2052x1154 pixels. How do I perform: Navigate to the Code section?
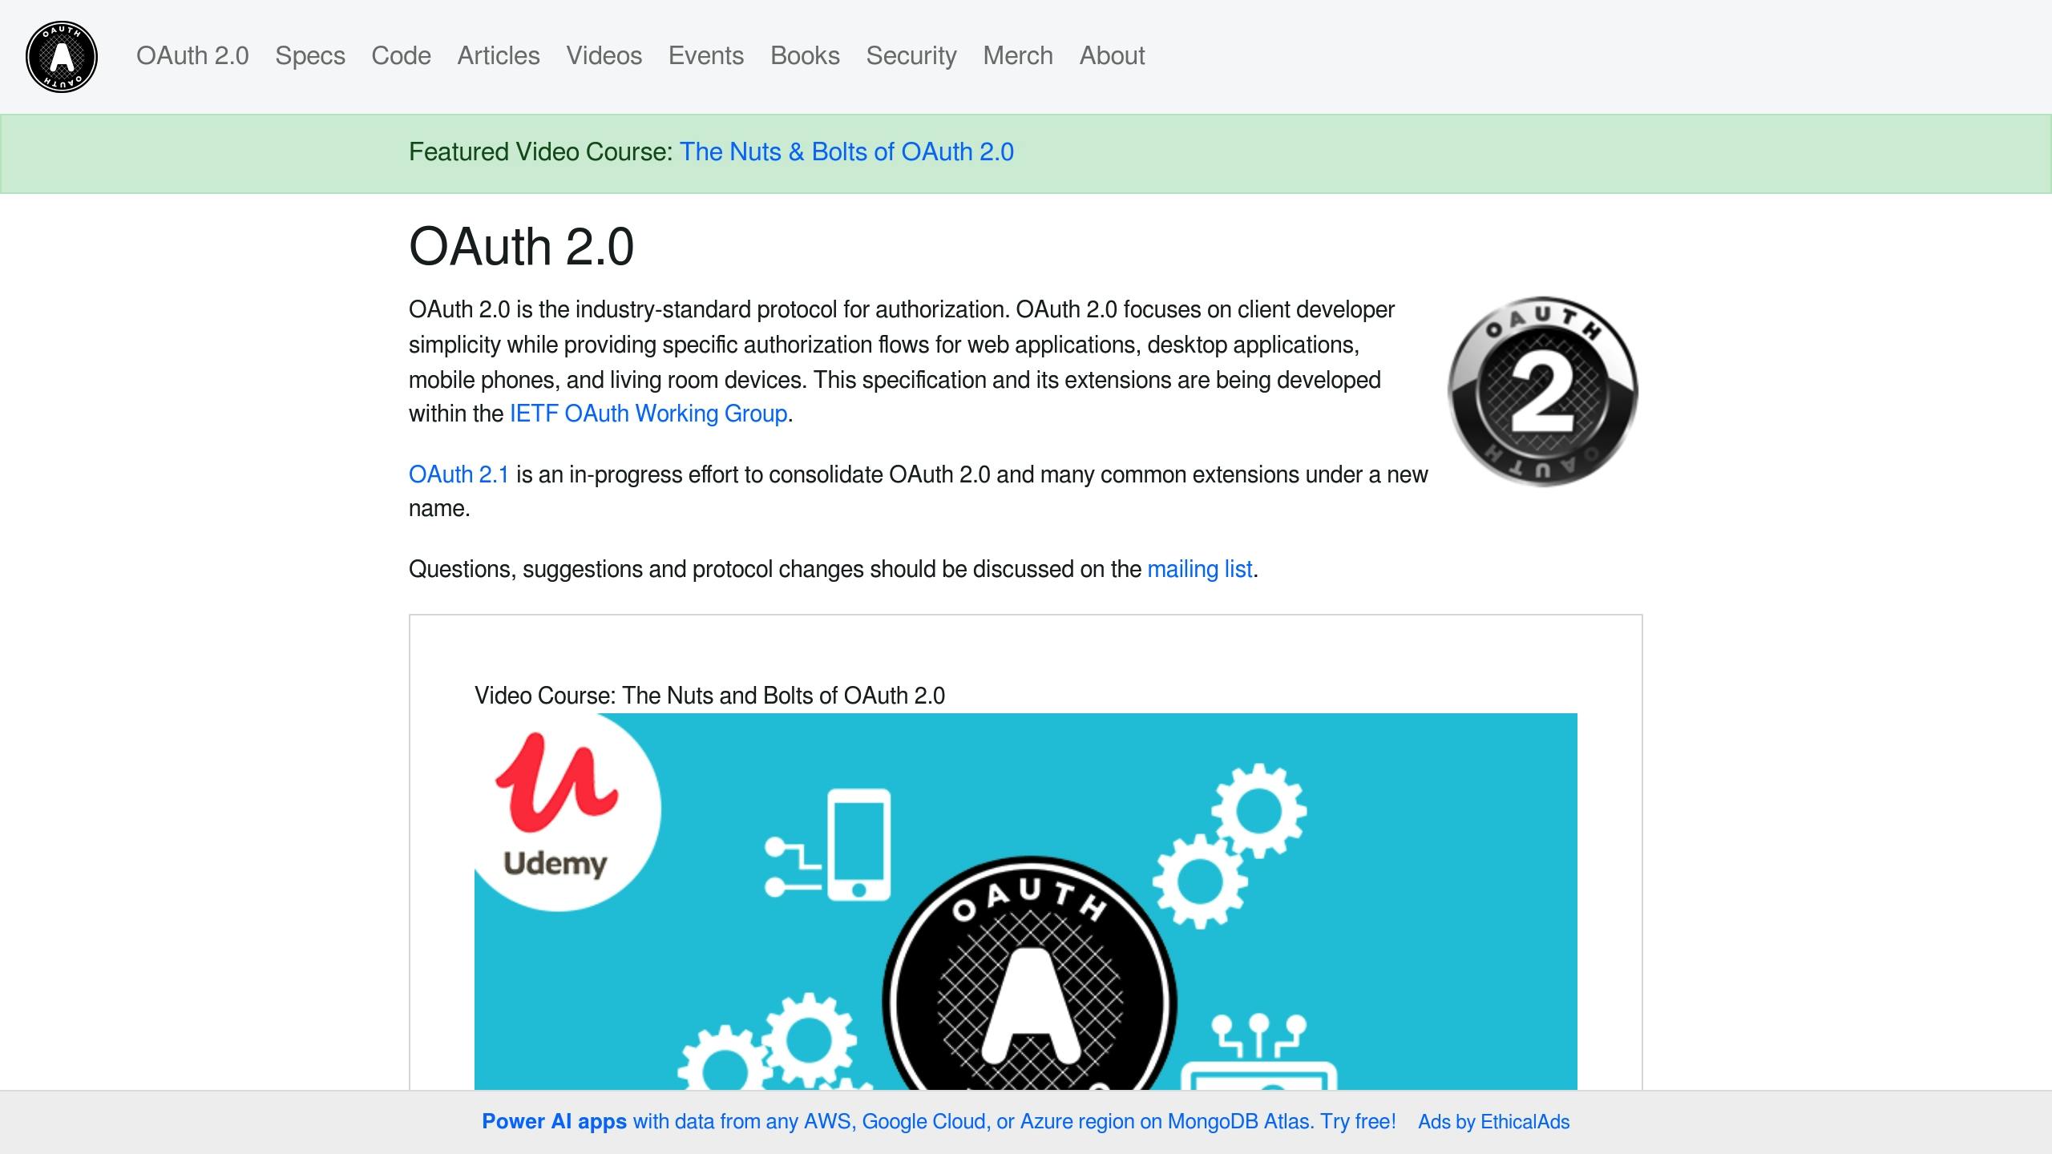[401, 56]
